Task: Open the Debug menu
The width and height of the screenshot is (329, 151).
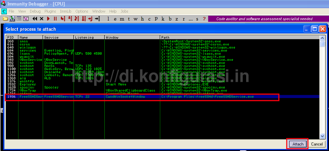Action: pyautogui.click(x=35, y=11)
